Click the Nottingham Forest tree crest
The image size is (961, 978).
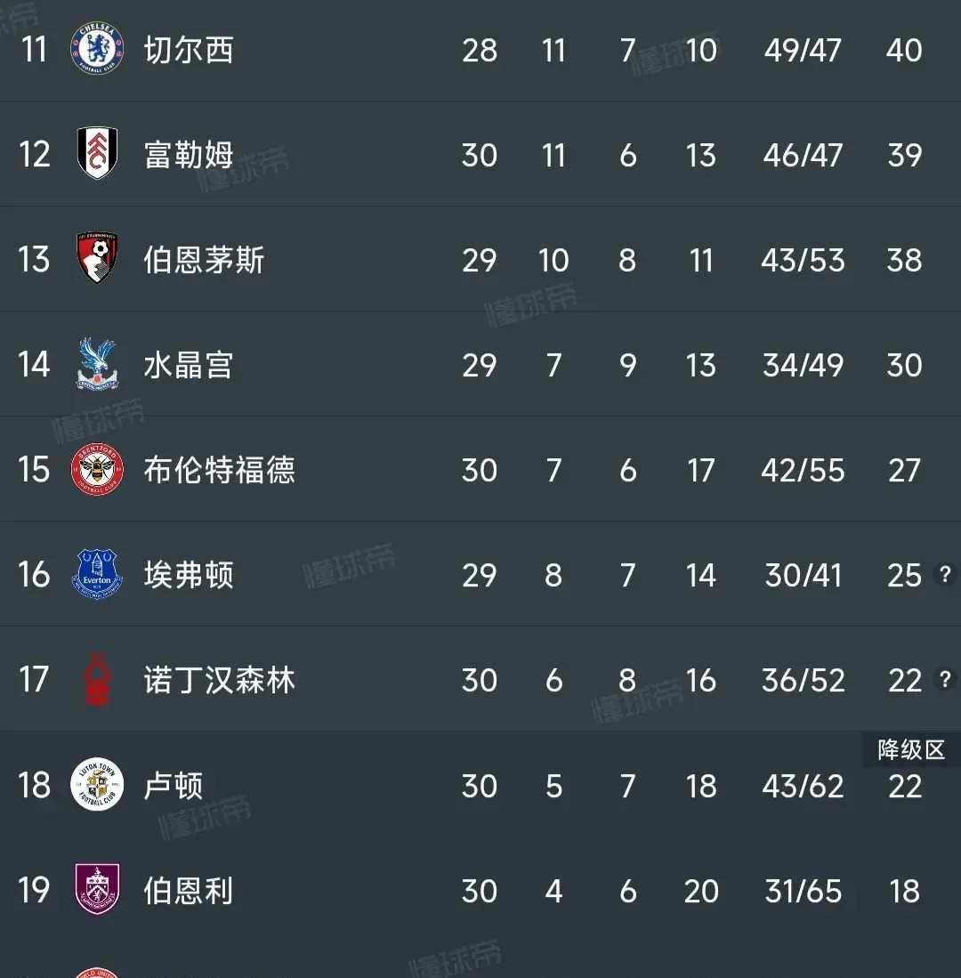pyautogui.click(x=98, y=680)
